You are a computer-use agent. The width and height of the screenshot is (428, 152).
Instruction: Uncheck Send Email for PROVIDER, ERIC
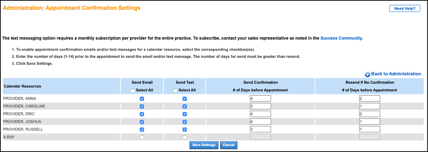(x=142, y=114)
